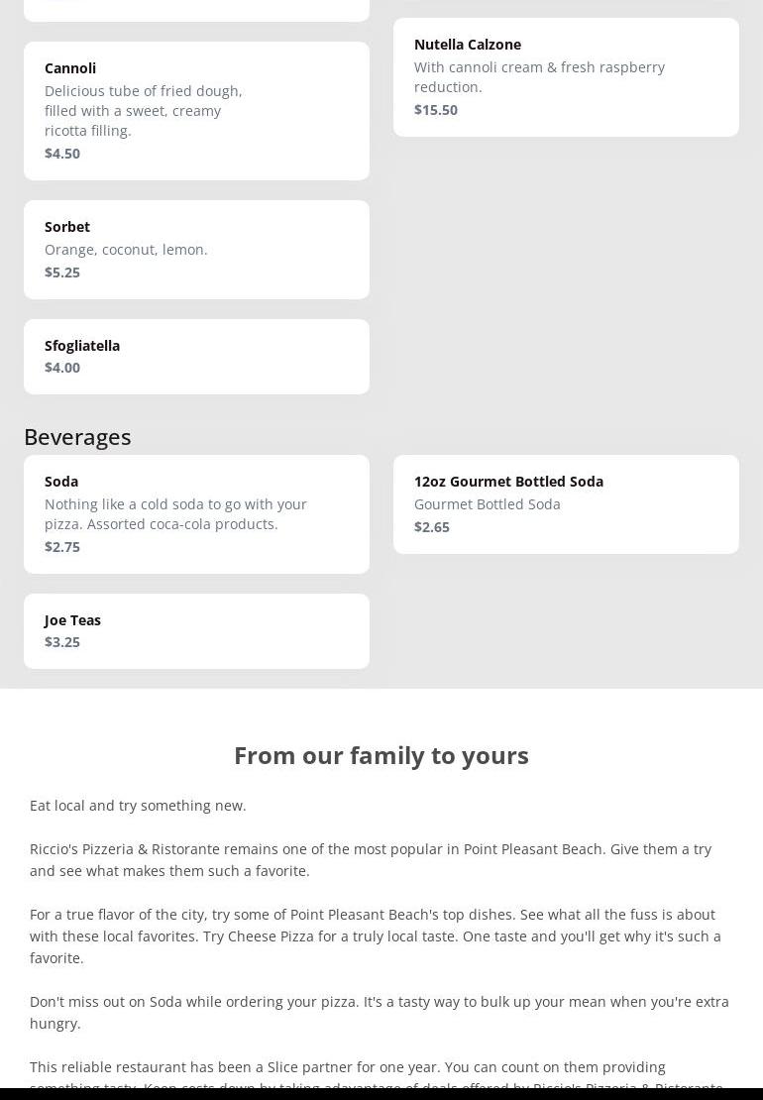Click the Joe Teas item name
The width and height of the screenshot is (763, 1100).
tap(72, 620)
